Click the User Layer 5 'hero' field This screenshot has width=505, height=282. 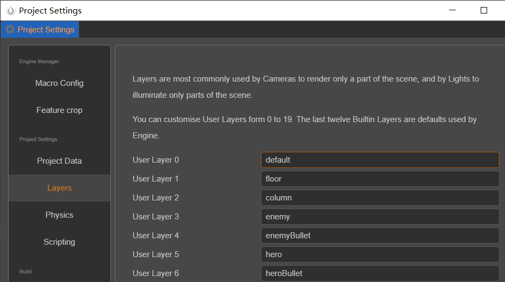(x=379, y=254)
